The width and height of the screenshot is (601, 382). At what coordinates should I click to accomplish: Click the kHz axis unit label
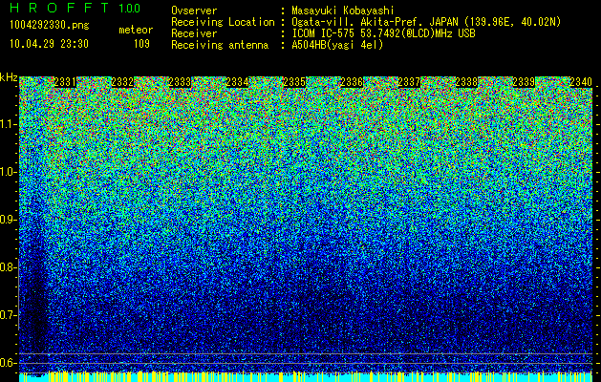point(9,77)
